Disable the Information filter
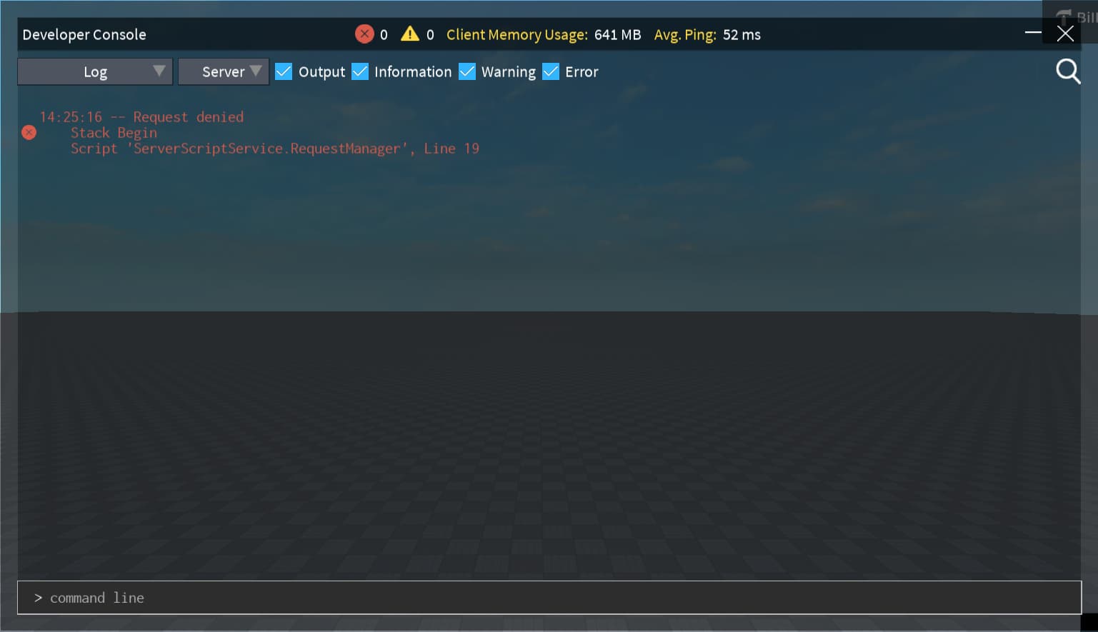 click(x=360, y=71)
